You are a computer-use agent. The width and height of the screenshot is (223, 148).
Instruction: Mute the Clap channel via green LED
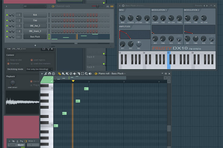click(x=7, y=21)
